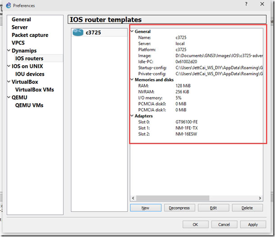275x237 pixels.
Task: Collapse the IOS on UNIX section
Action: tap(9, 66)
